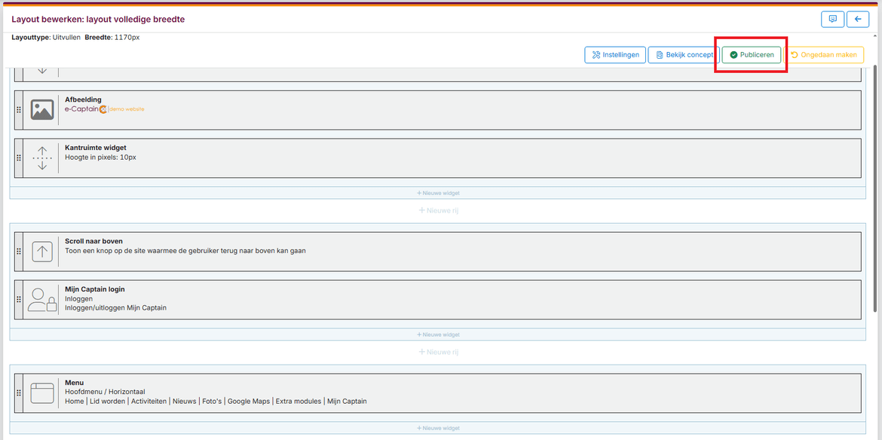882x440 pixels.
Task: Select the Mijn Captain login user icon
Action: point(42,300)
